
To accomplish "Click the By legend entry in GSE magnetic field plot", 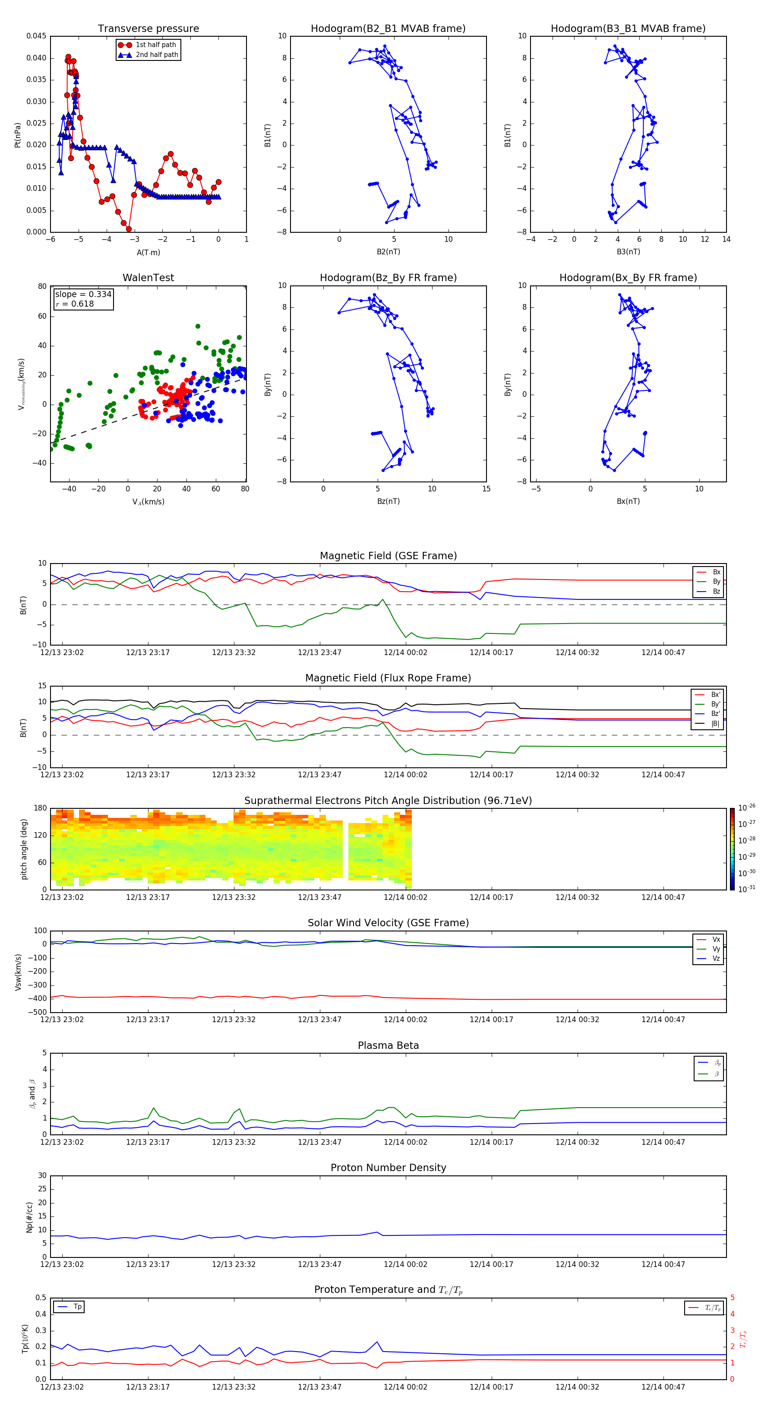I will 708,582.
